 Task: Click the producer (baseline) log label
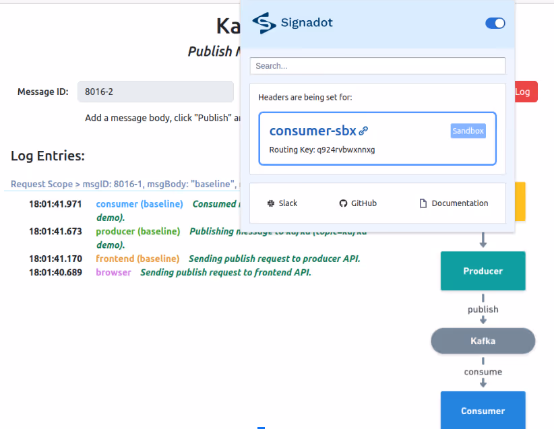[x=138, y=231]
